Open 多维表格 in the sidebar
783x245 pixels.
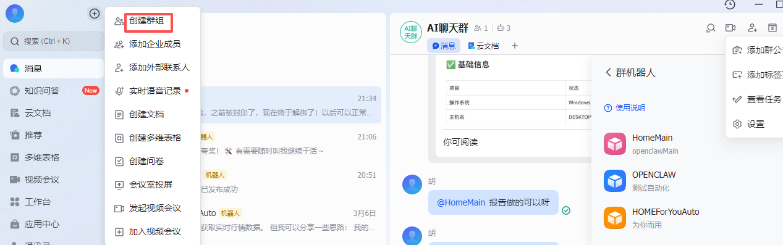click(54, 157)
